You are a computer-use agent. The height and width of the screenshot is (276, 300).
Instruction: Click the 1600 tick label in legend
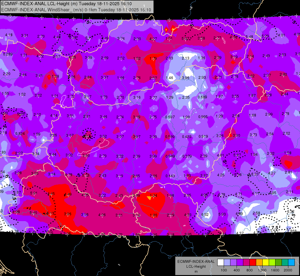(275, 270)
